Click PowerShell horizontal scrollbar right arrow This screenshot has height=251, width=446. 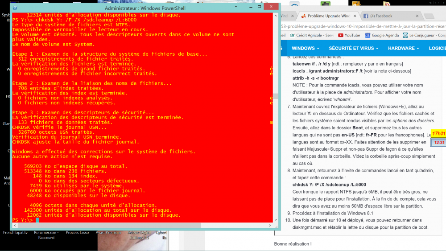(270, 226)
